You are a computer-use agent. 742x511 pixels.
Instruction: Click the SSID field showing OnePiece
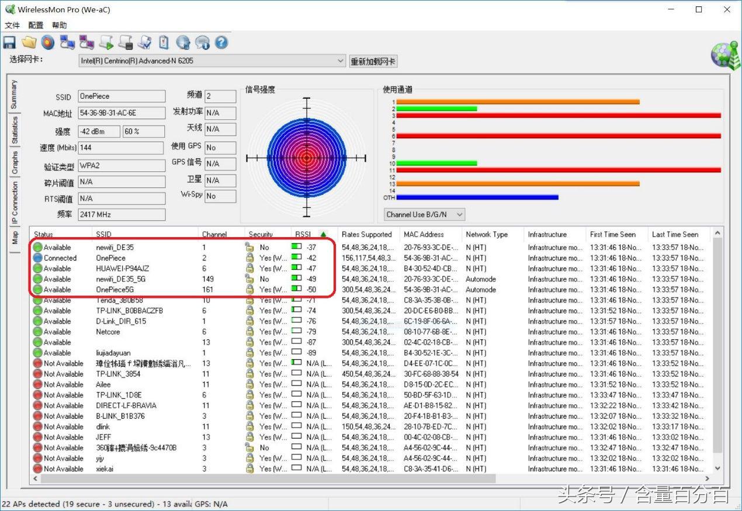pos(122,96)
